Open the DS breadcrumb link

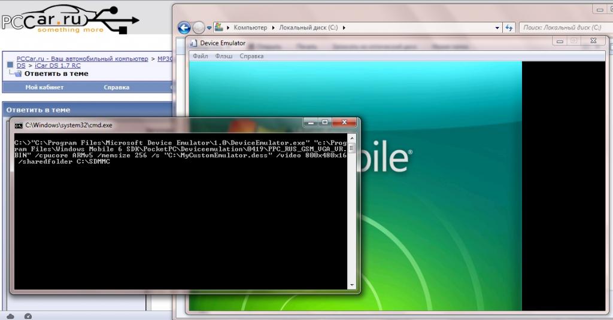click(x=21, y=66)
